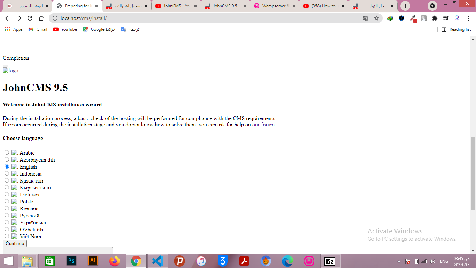Click the Home icon in the toolbar
This screenshot has width=476, height=268.
[41, 18]
